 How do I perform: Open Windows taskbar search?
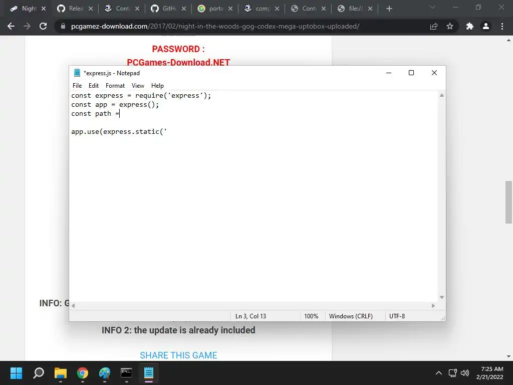(39, 373)
